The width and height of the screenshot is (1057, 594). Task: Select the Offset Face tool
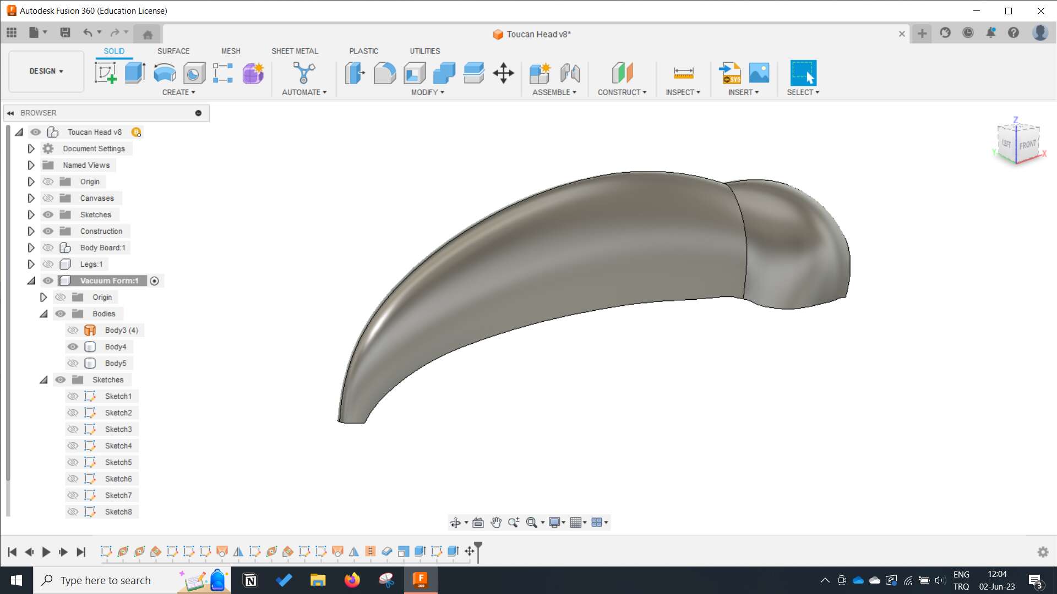(x=474, y=73)
